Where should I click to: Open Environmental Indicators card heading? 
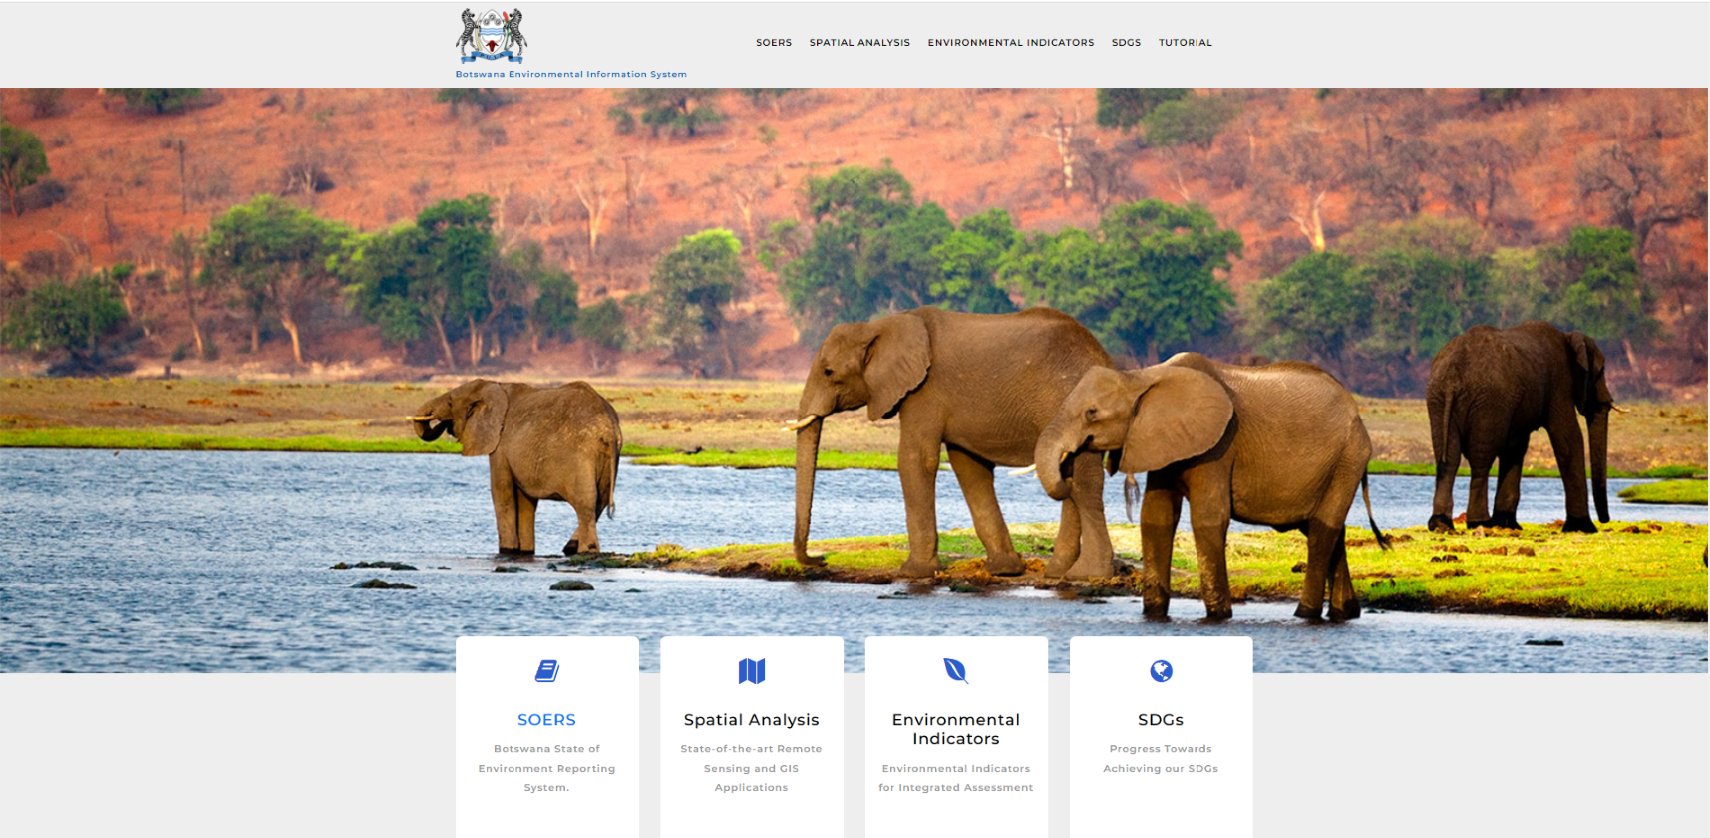956,729
